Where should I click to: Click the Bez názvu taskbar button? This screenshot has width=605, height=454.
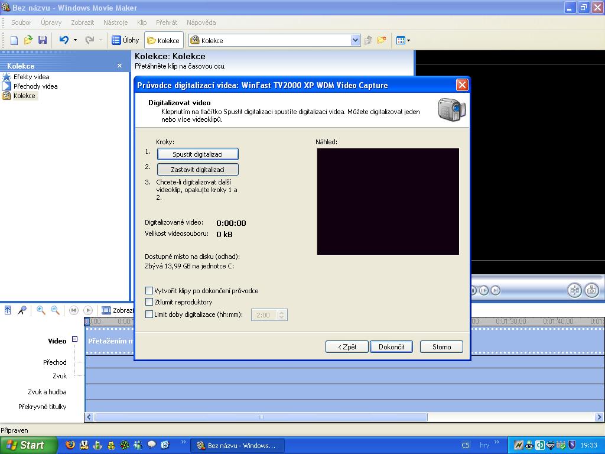238,446
